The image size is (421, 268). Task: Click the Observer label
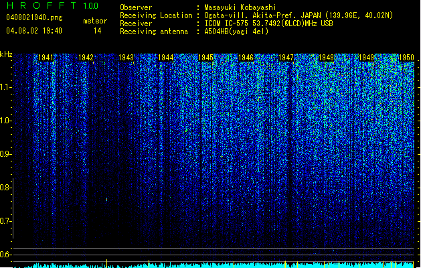tap(136, 7)
